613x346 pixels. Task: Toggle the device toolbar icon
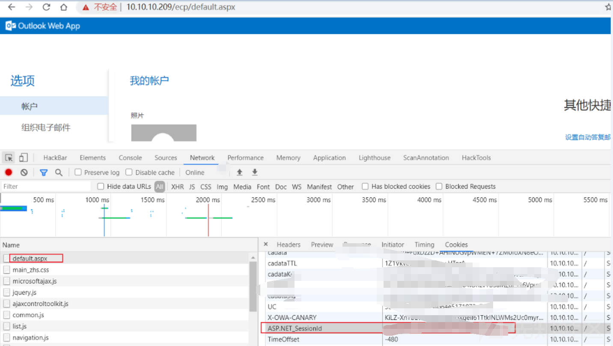(x=23, y=158)
